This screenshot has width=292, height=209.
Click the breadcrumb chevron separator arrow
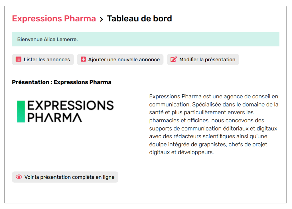pyautogui.click(x=101, y=19)
